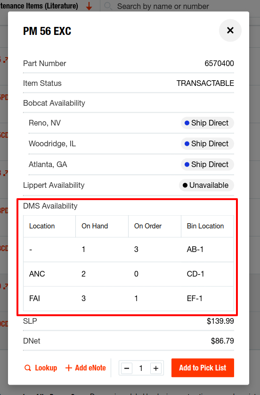Expand the Maintenance Items (Literature) dropdown arrow
The width and height of the screenshot is (260, 395).
(x=89, y=6)
